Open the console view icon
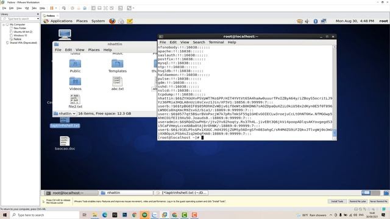Image resolution: width=390 pixels, height=219 pixels. [121, 8]
